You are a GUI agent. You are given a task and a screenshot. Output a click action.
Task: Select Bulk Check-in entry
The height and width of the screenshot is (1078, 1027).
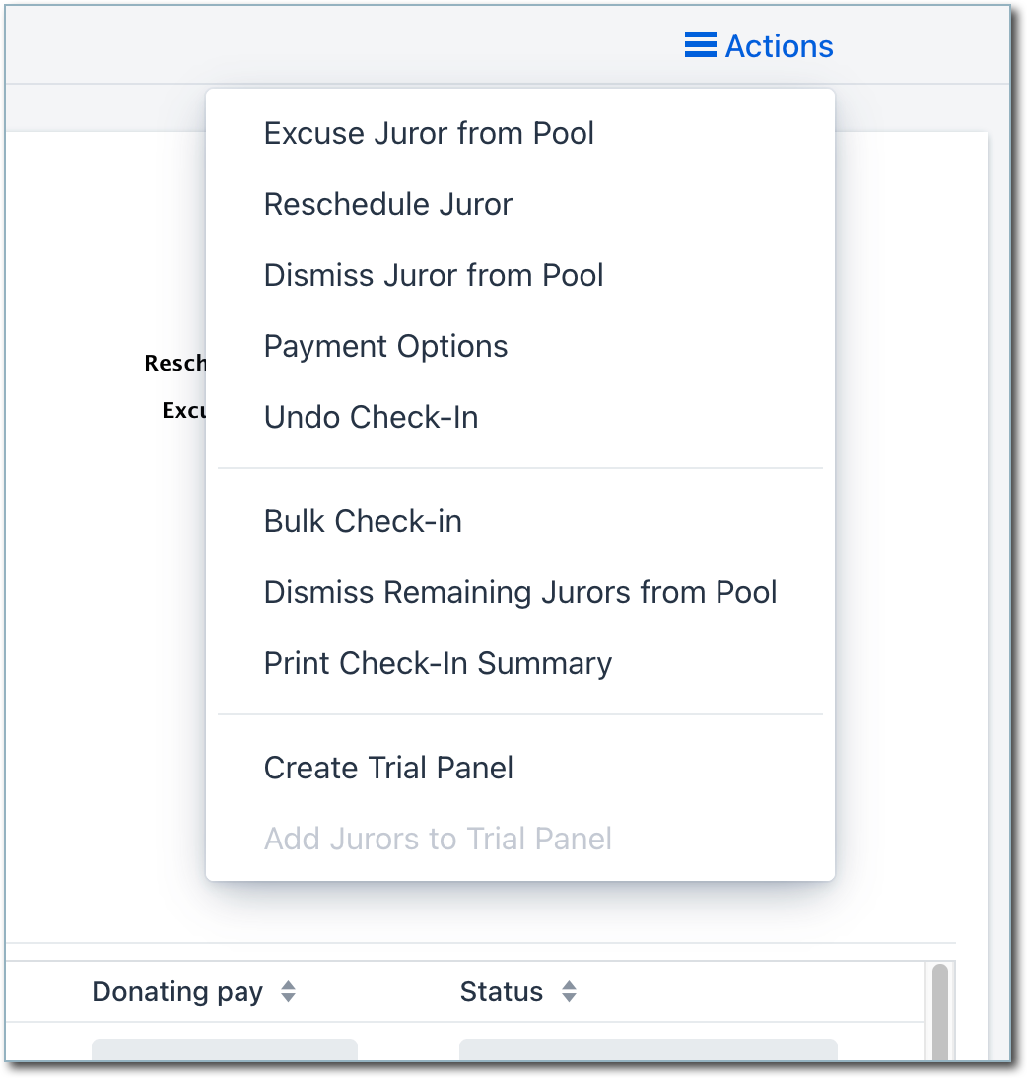363,521
